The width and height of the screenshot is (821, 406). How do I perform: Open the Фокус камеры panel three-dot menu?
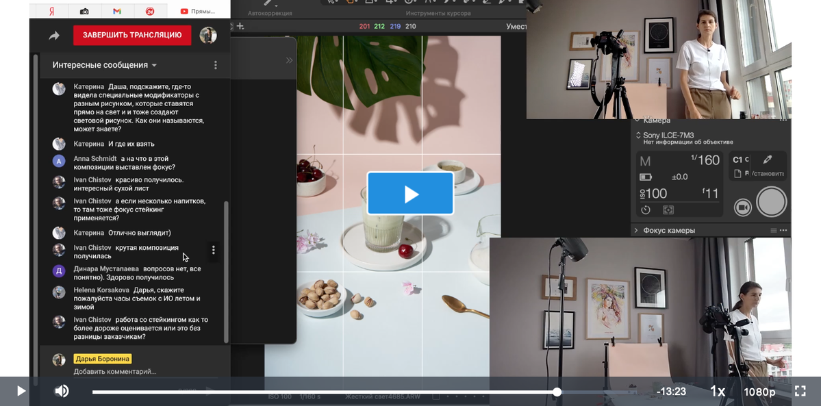pyautogui.click(x=783, y=231)
